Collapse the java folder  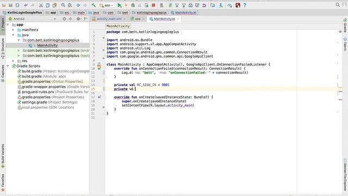pos(13,35)
